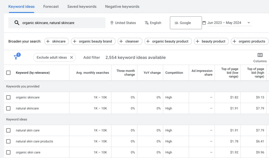This screenshot has height=158, width=269.
Task: Sort by YoY change column
Action: [x=152, y=73]
